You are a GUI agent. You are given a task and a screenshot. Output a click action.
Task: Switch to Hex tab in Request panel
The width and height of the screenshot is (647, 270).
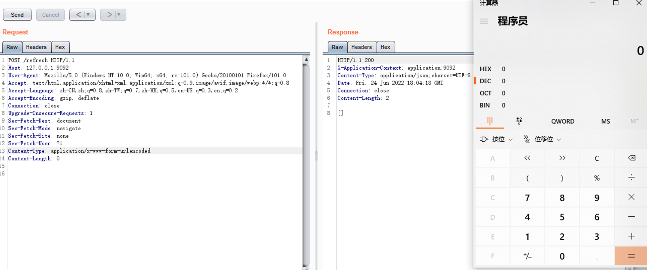60,47
